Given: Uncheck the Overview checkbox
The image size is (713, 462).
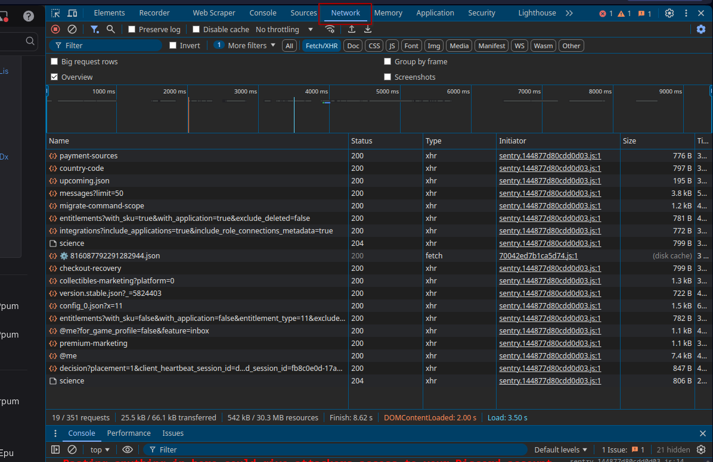Looking at the screenshot, I should click(55, 77).
